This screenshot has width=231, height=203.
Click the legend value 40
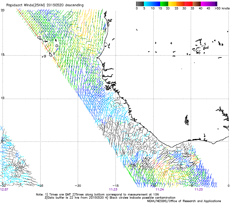(x=200, y=8)
